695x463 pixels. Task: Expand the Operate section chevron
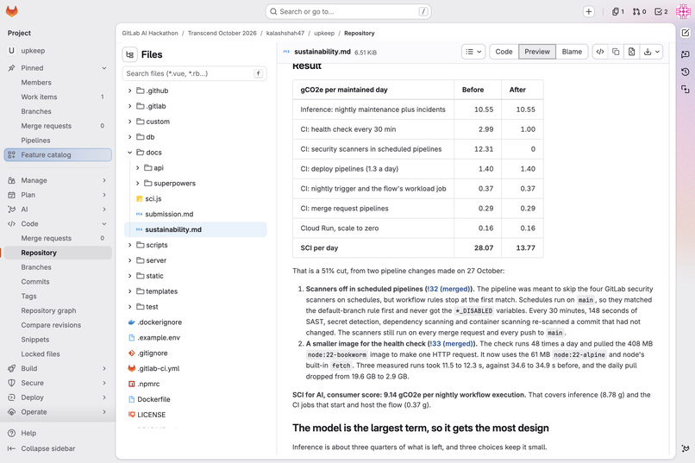(104, 411)
